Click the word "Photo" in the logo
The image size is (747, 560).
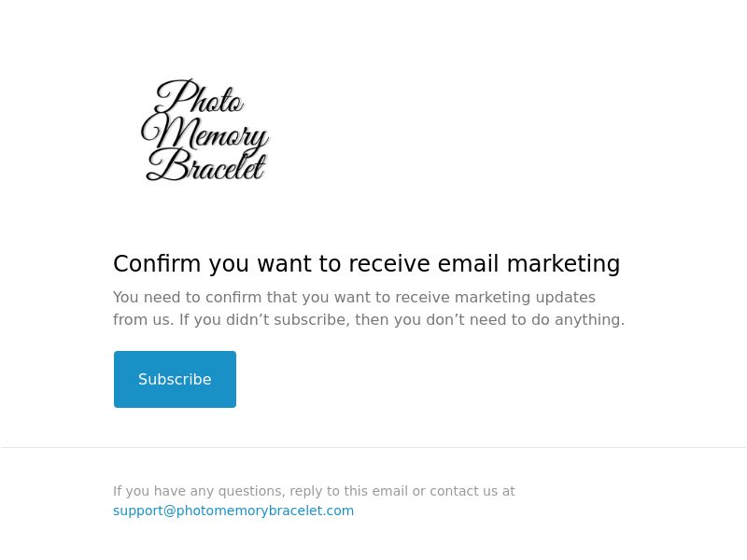click(x=199, y=97)
